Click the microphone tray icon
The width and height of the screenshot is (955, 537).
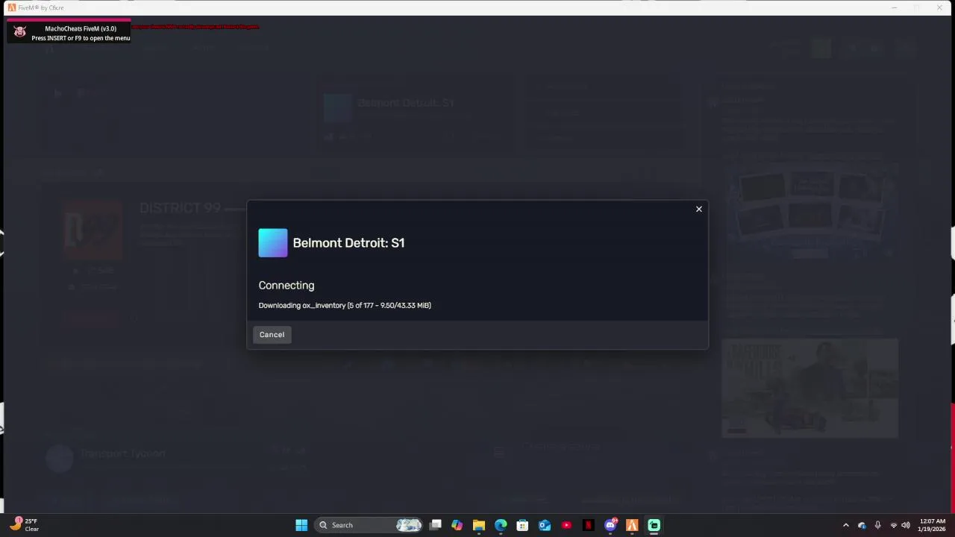pos(877,525)
